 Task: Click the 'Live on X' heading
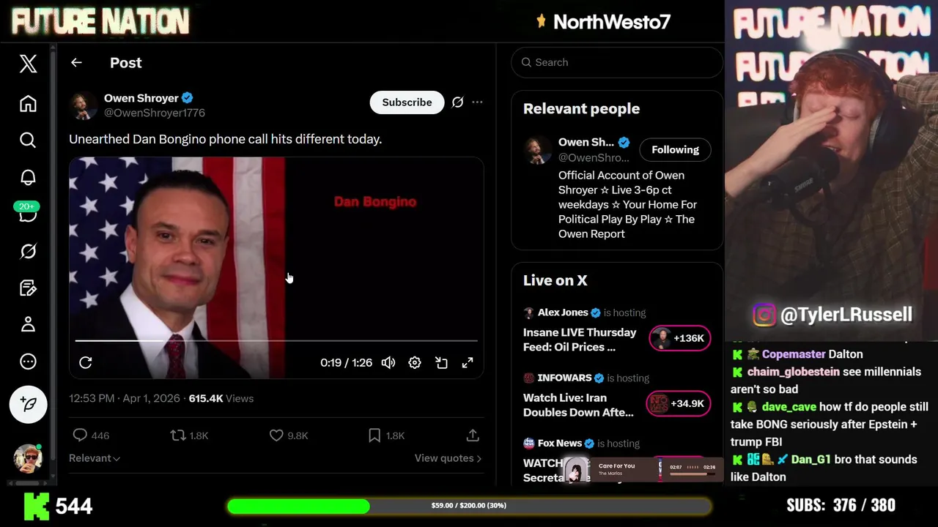555,280
